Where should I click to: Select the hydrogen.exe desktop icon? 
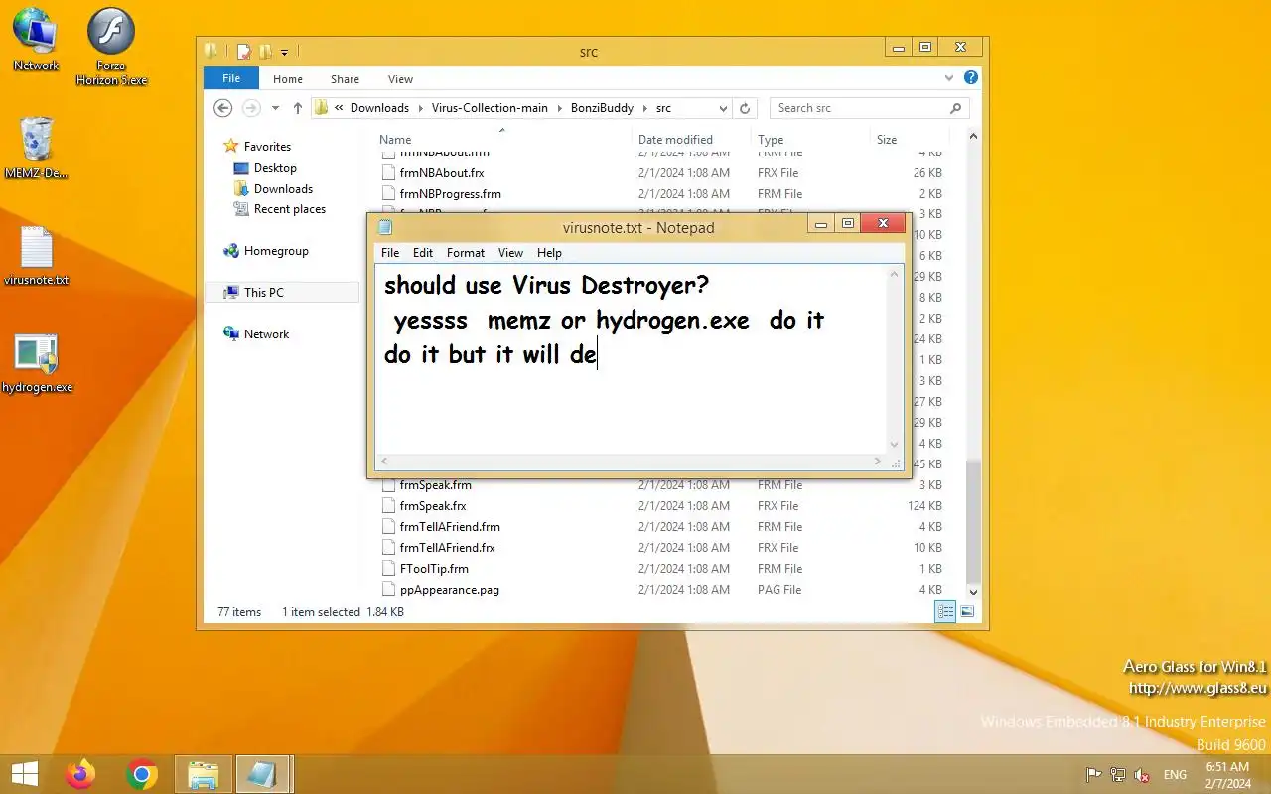tap(37, 363)
